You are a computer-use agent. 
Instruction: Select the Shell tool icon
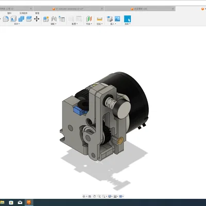(x=13, y=19)
